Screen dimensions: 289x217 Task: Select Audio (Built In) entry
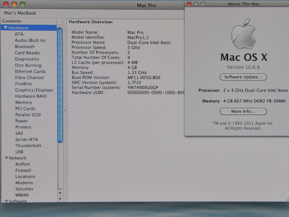30,41
